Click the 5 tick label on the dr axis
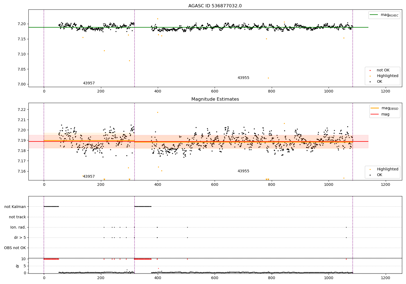The height and width of the screenshot is (284, 406). click(24, 266)
